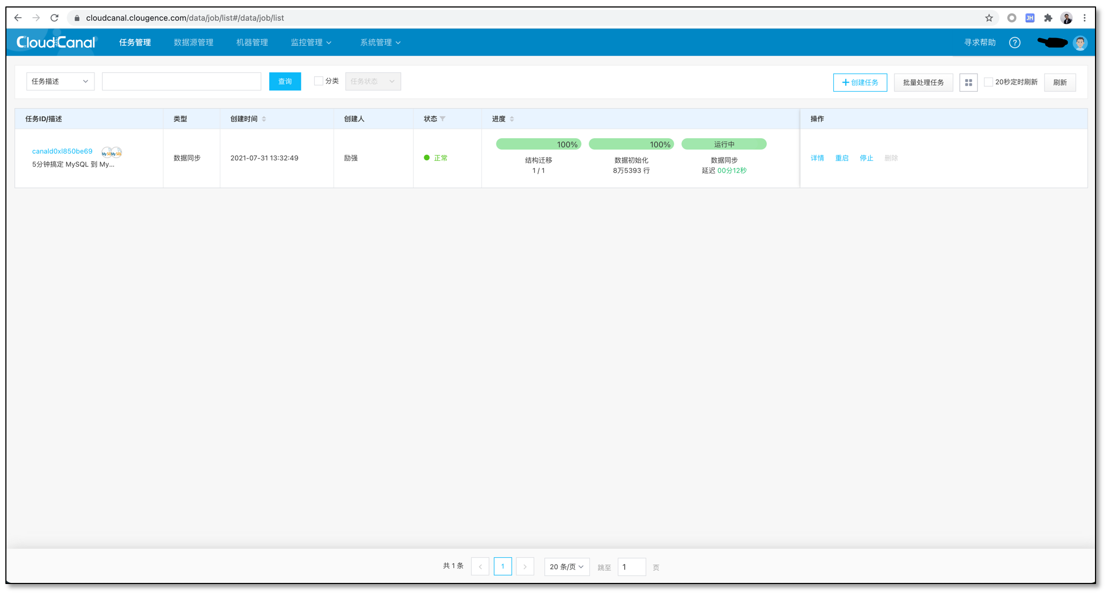Switch to 机器管理 menu

[x=251, y=43]
